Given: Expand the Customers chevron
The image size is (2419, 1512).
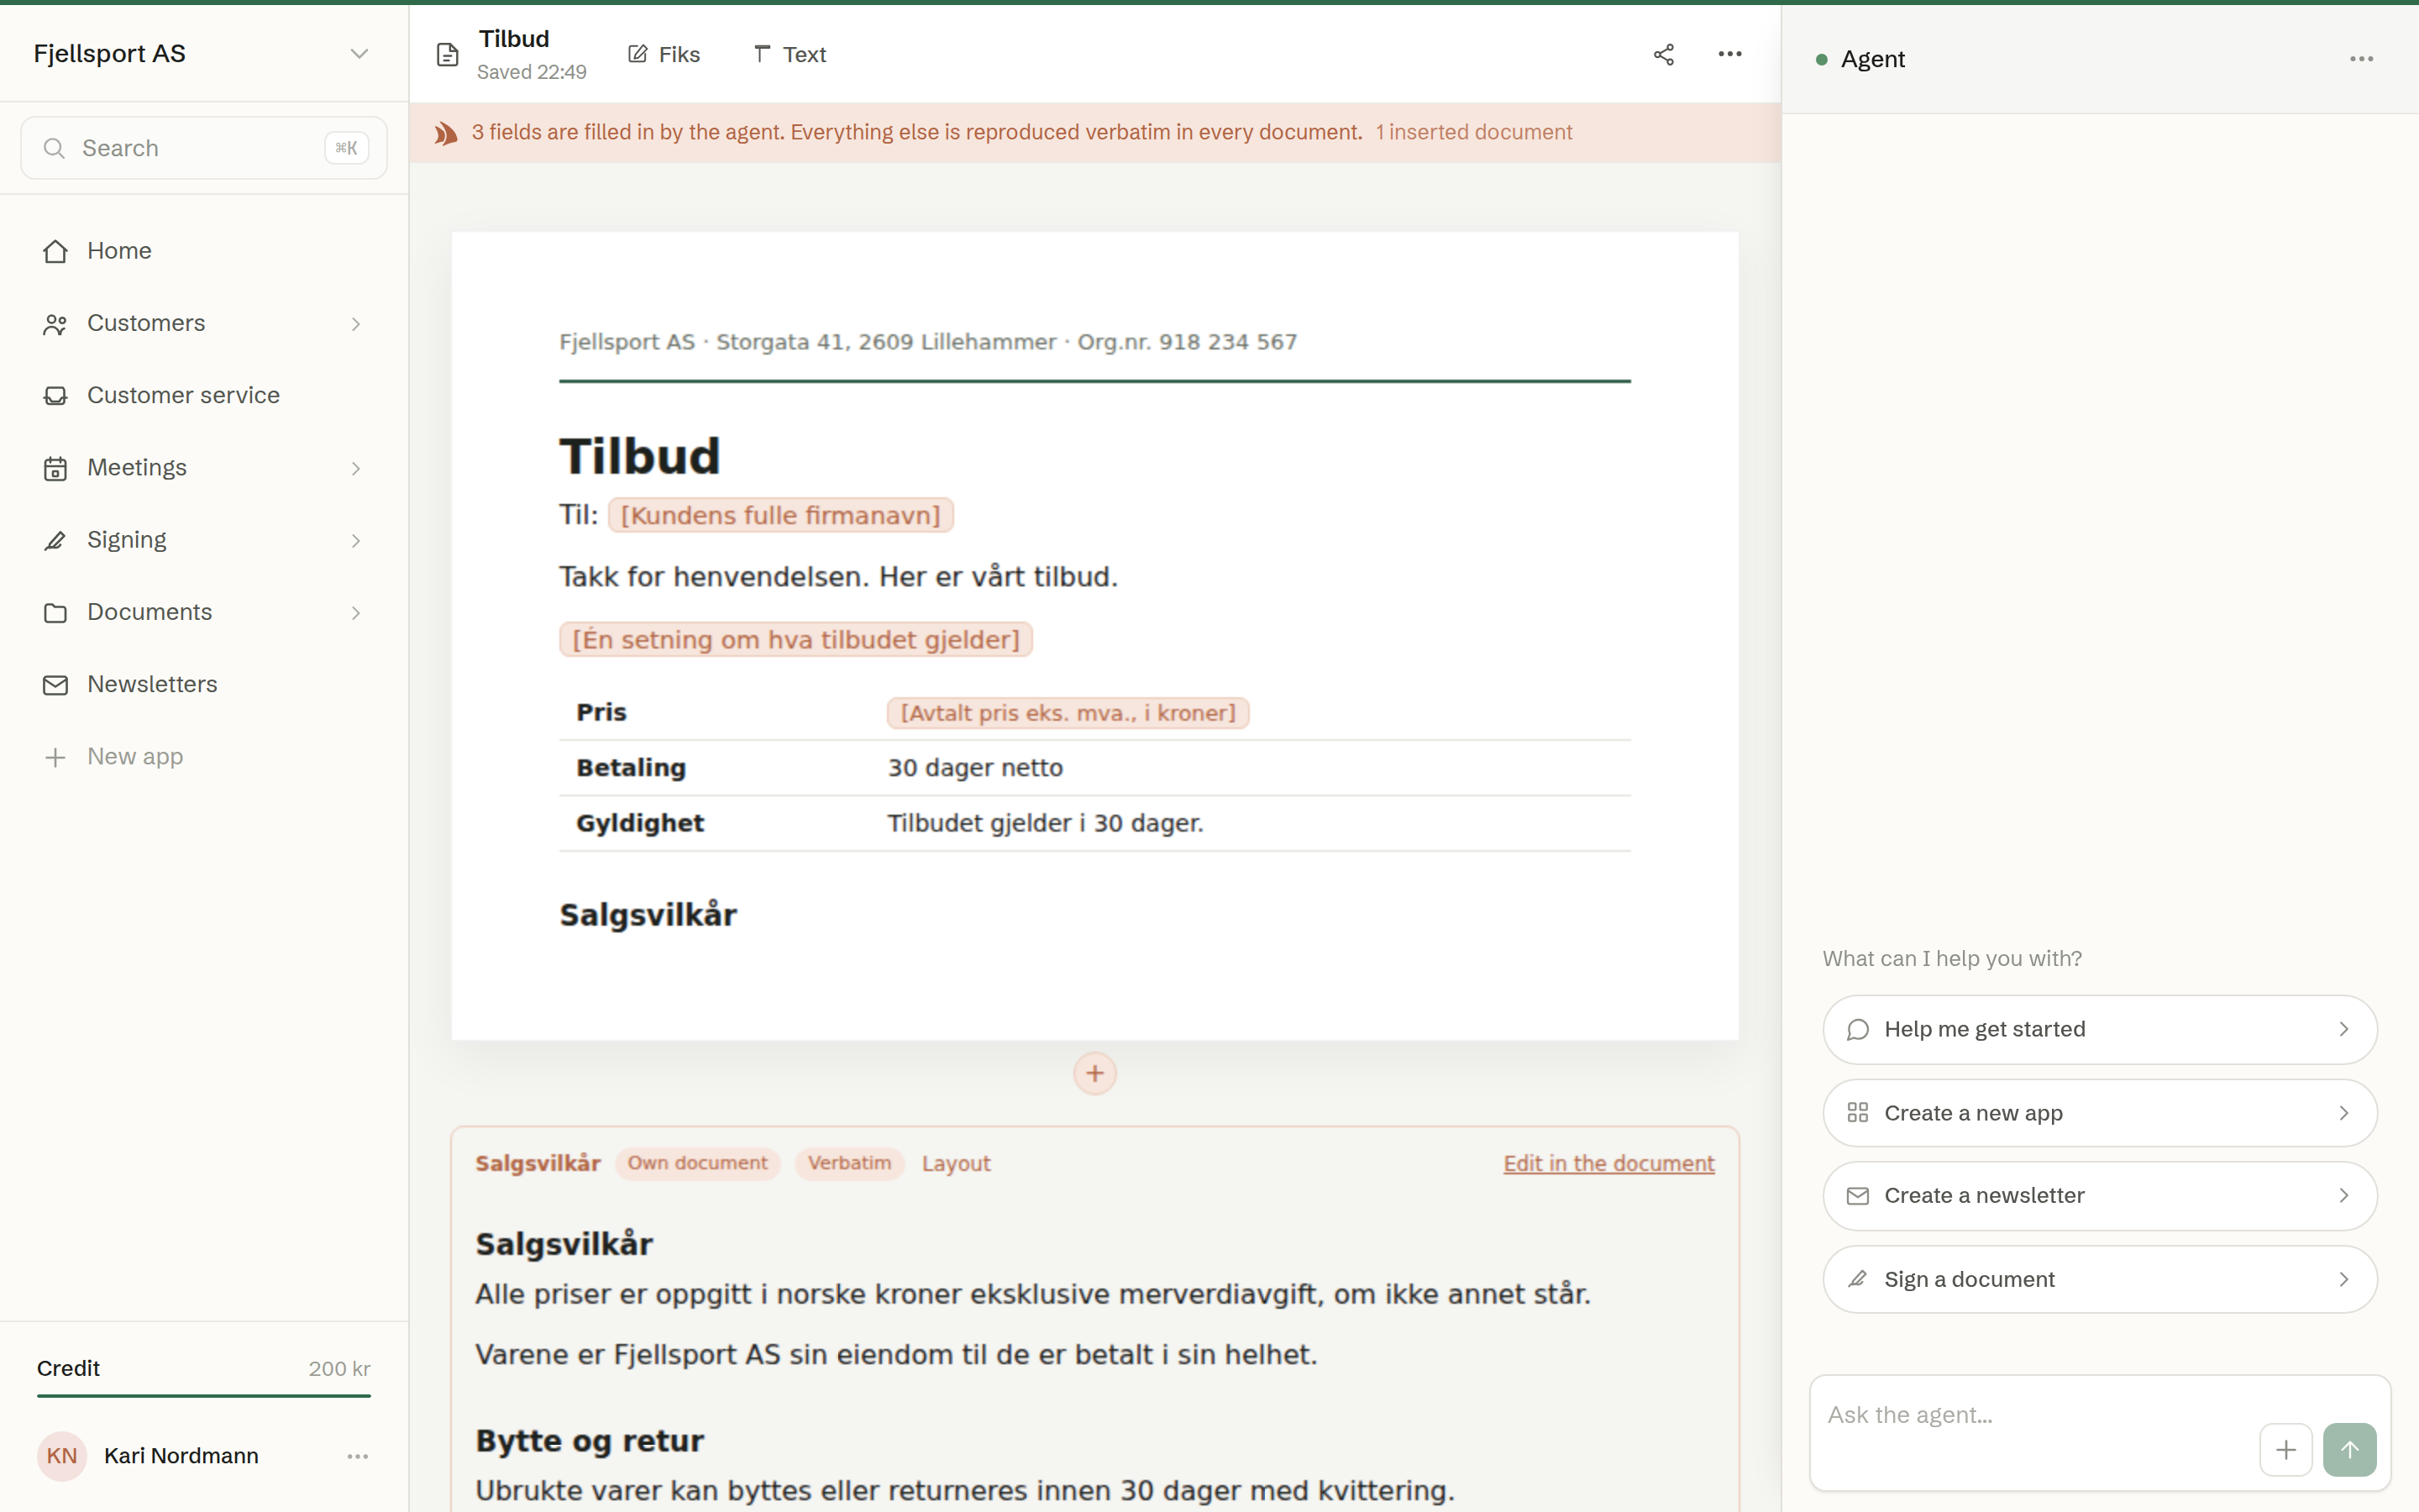Looking at the screenshot, I should (356, 324).
